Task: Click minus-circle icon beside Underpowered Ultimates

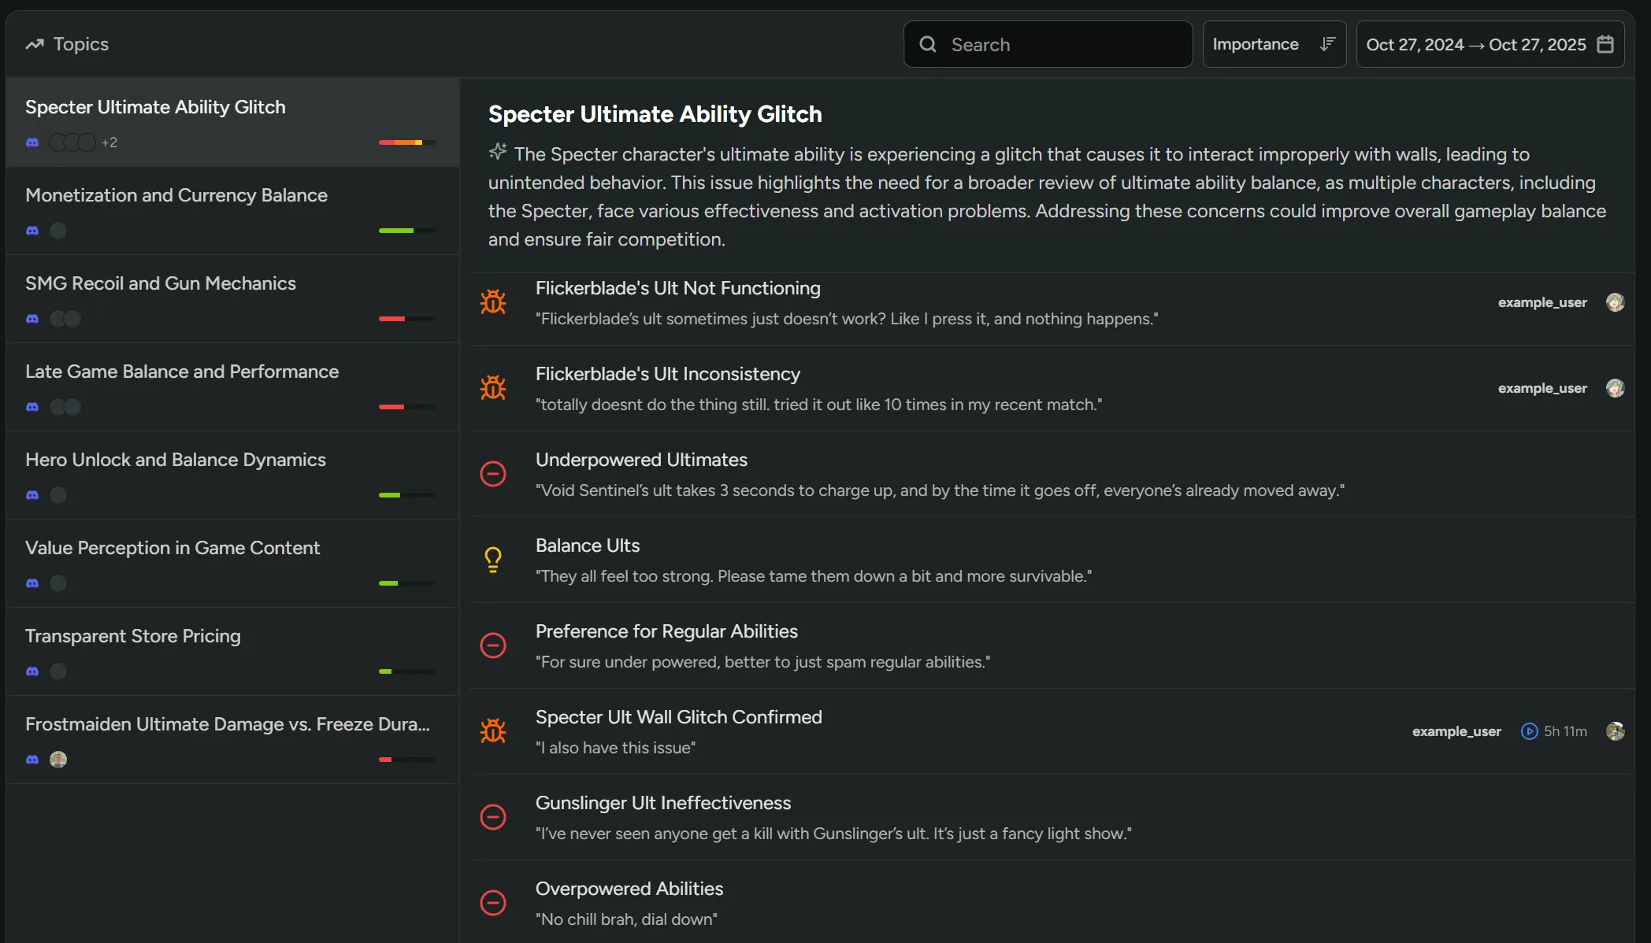Action: coord(493,474)
